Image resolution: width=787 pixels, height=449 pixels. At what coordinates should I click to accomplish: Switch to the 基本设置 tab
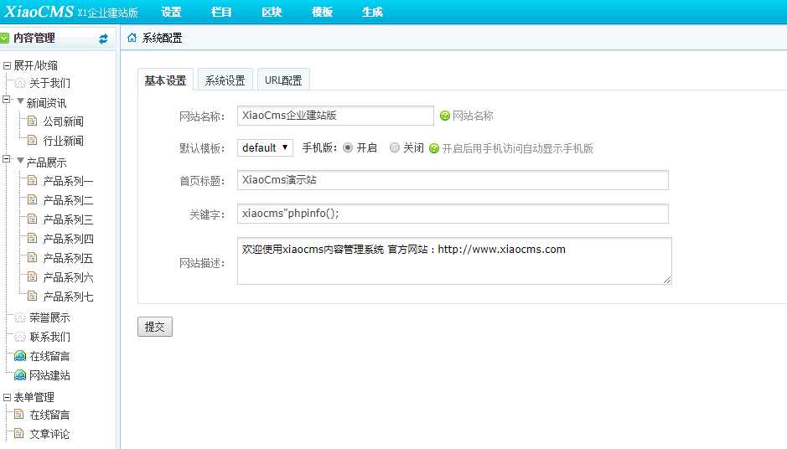pyautogui.click(x=165, y=80)
